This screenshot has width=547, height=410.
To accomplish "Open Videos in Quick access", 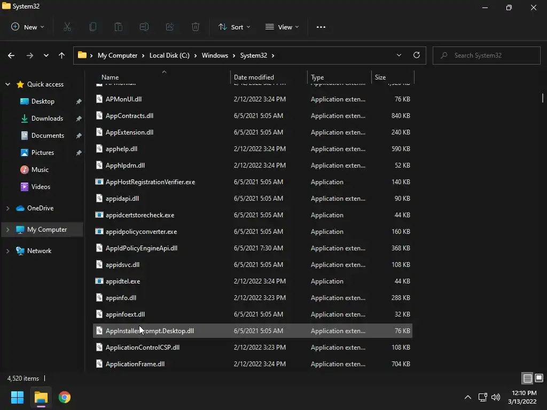I will [41, 186].
